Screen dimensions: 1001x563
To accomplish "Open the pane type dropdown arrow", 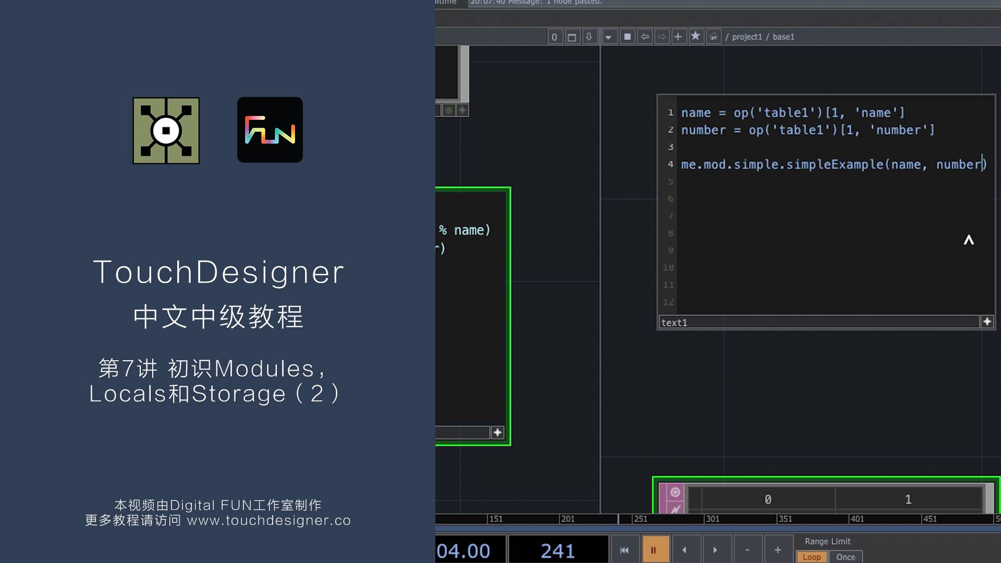I will click(x=609, y=37).
